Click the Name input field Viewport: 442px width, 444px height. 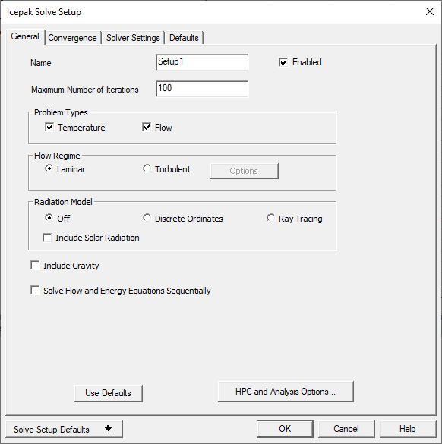(202, 62)
